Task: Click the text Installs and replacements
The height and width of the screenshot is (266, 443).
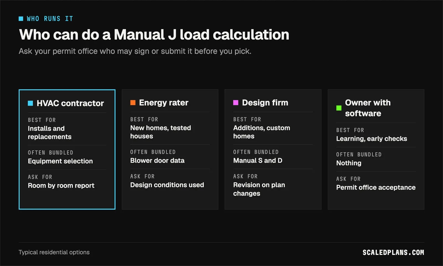Action: [50, 133]
